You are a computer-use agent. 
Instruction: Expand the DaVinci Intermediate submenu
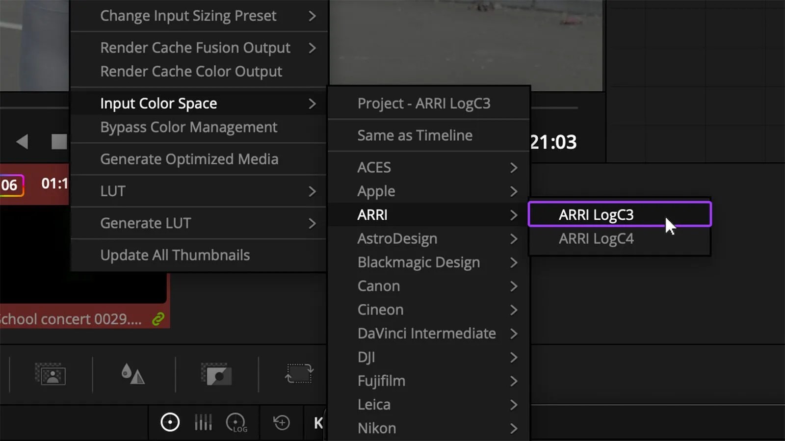(x=429, y=334)
